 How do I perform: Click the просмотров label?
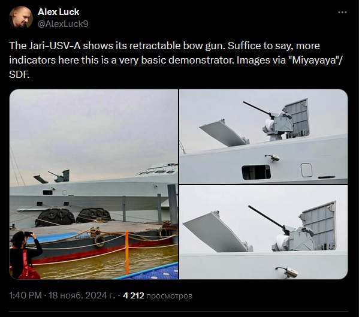pos(169,295)
